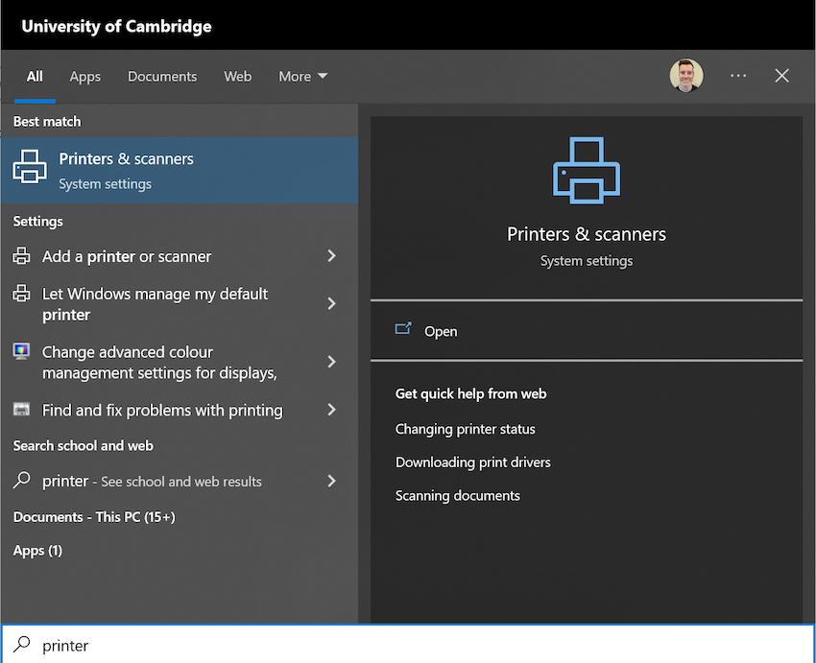Screen dimensions: 816x663
Task: Click the troubleshooter icon beside Find and fix problems with printing
Action: tap(21, 410)
